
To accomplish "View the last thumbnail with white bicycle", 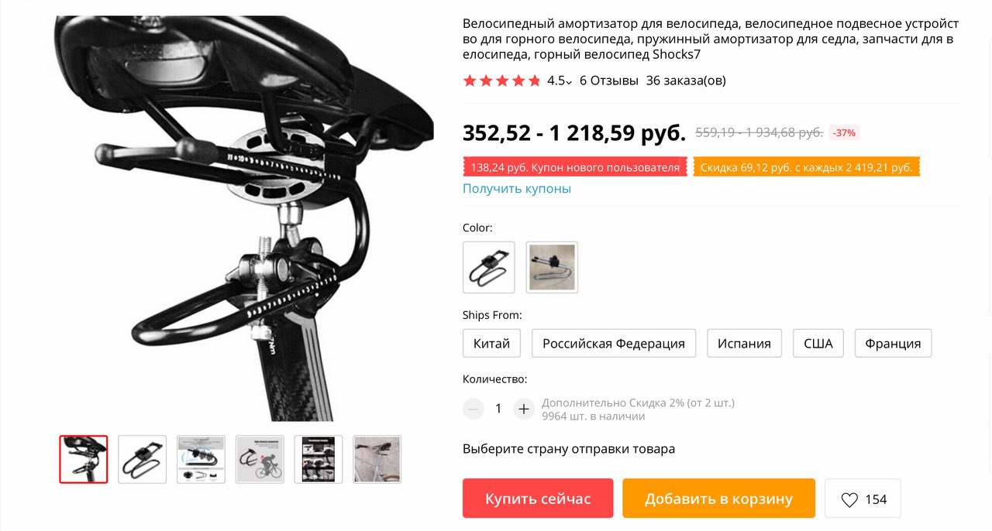I will point(377,459).
